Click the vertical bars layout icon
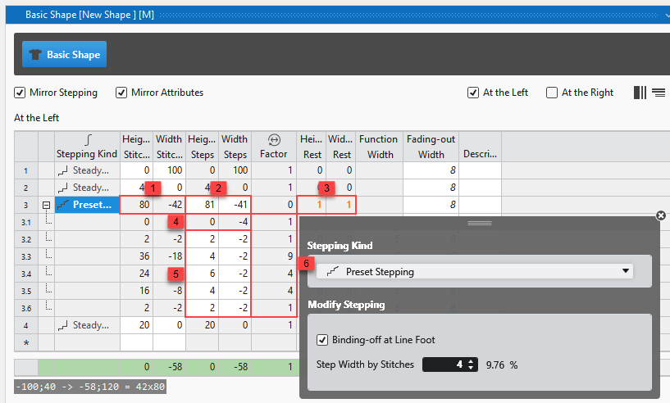Image resolution: width=670 pixels, height=403 pixels. pyautogui.click(x=640, y=93)
